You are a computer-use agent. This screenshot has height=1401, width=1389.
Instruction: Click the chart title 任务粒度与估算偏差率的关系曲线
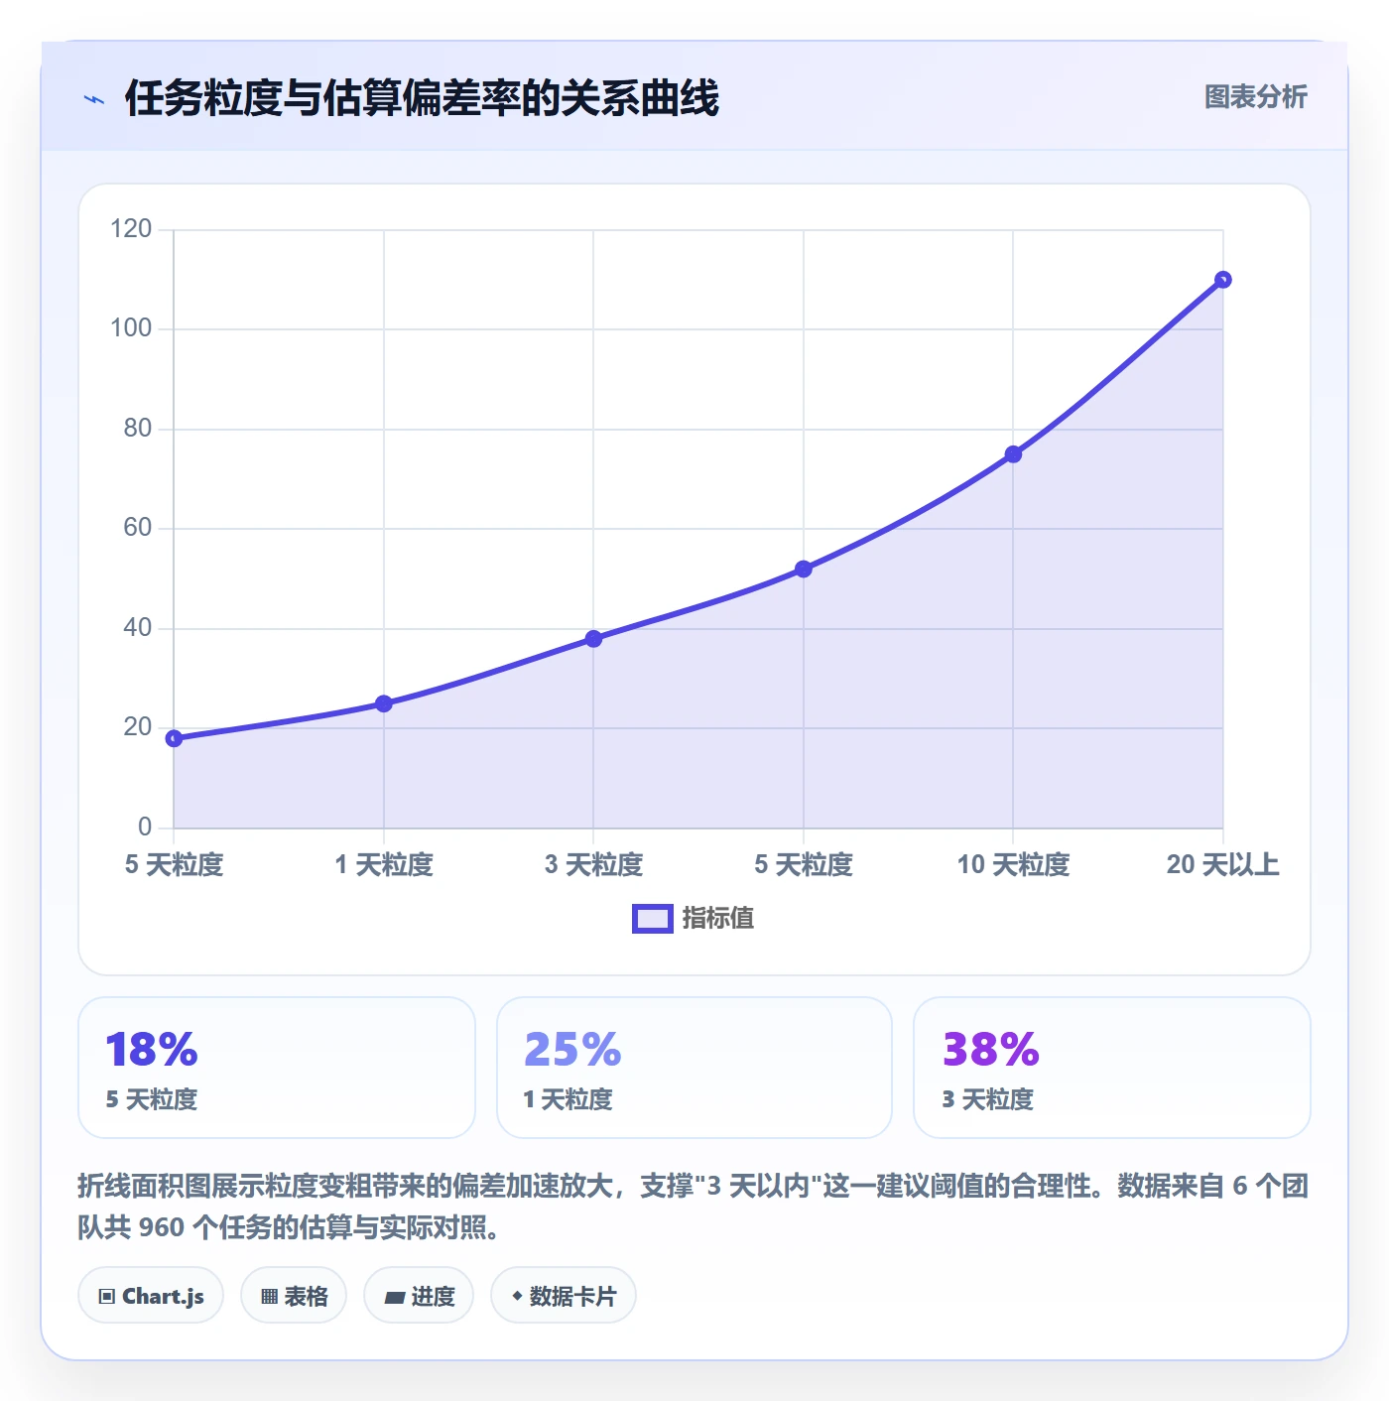point(422,98)
